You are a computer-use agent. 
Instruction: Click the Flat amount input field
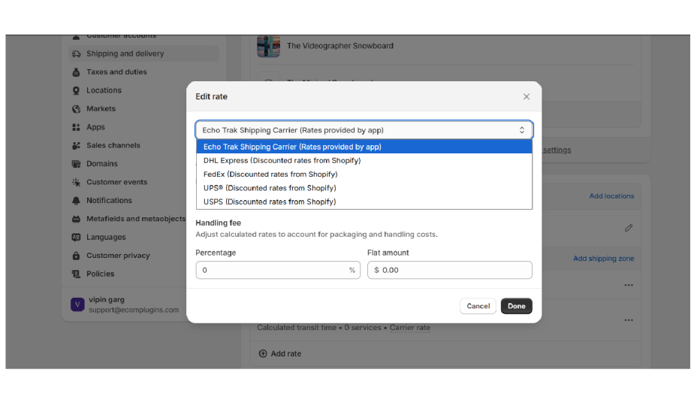(454, 270)
